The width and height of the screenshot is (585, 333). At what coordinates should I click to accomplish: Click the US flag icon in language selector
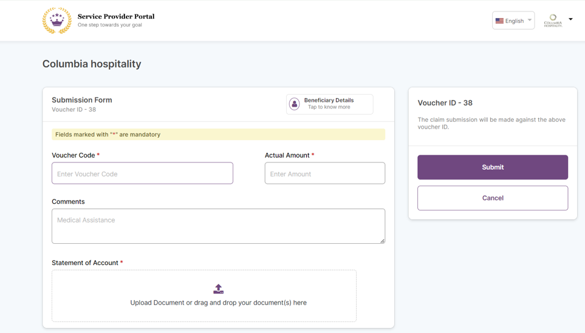click(499, 21)
